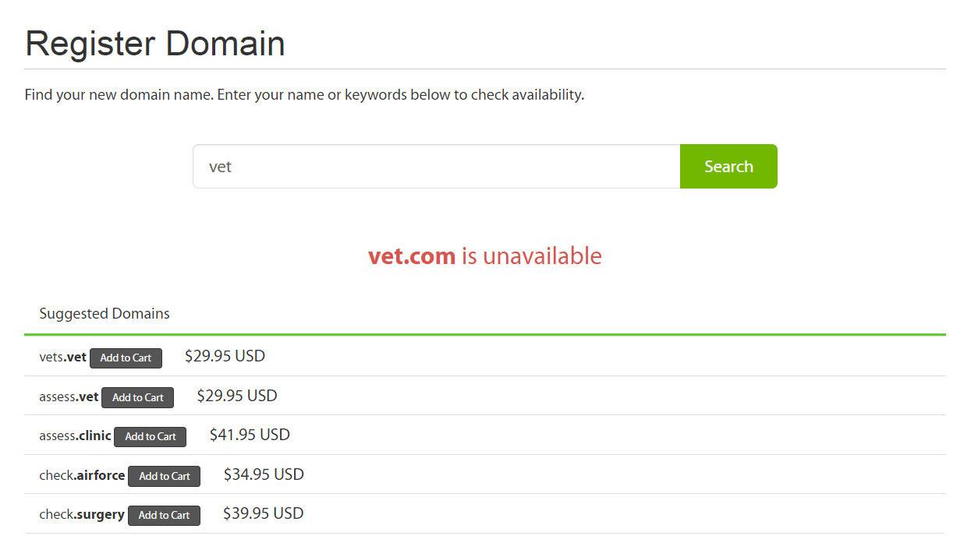
Task: Add check.airforce to cart
Action: coord(164,476)
